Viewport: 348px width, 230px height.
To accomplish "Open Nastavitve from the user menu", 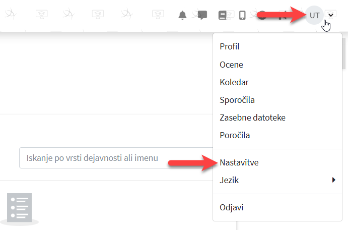I will (x=239, y=162).
